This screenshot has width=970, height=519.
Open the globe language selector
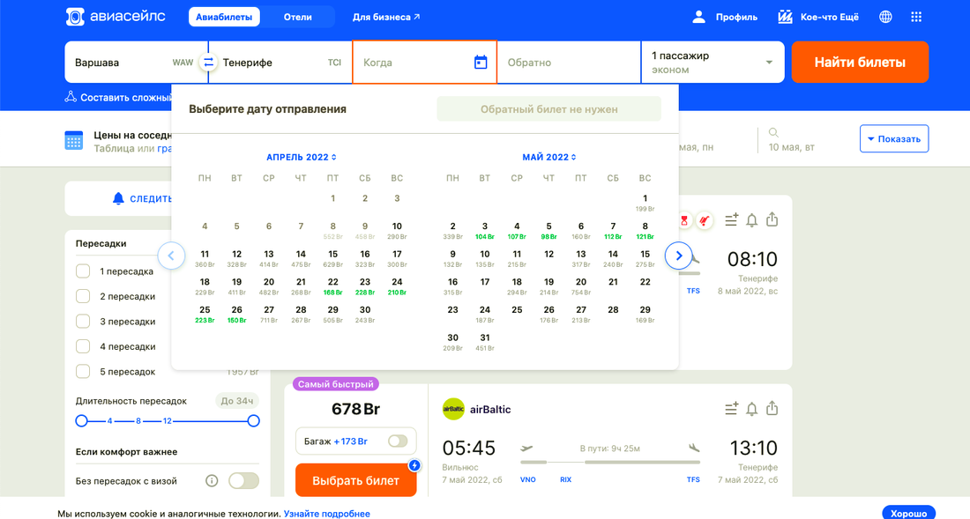pyautogui.click(x=886, y=17)
